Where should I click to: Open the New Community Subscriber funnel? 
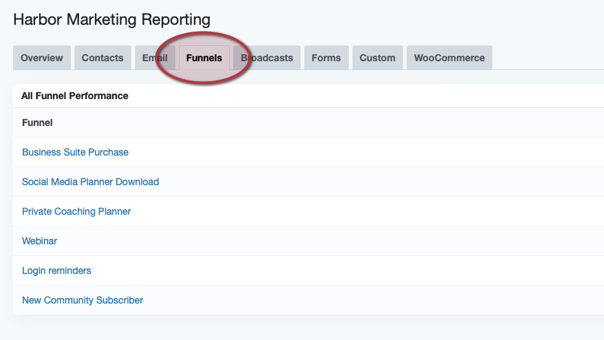click(x=83, y=300)
